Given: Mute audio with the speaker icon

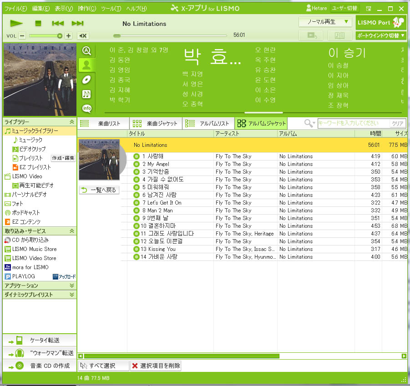Looking at the screenshot, I should click(83, 35).
